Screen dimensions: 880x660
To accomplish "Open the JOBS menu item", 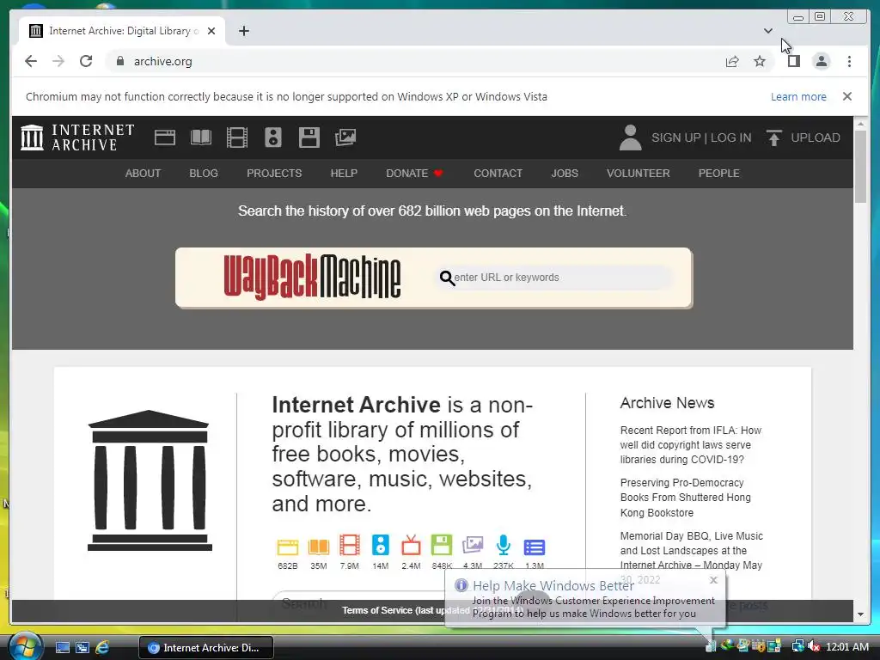I will point(564,174).
